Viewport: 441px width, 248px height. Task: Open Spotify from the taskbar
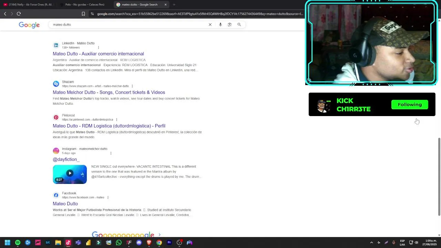pyautogui.click(x=18, y=242)
